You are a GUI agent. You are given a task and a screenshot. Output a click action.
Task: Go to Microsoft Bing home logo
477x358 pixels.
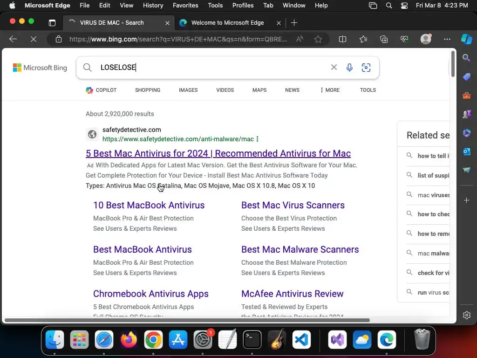tap(40, 68)
